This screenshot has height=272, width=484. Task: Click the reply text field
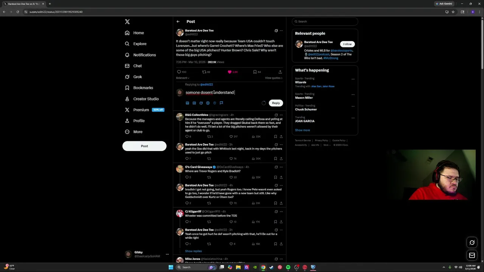point(234,92)
